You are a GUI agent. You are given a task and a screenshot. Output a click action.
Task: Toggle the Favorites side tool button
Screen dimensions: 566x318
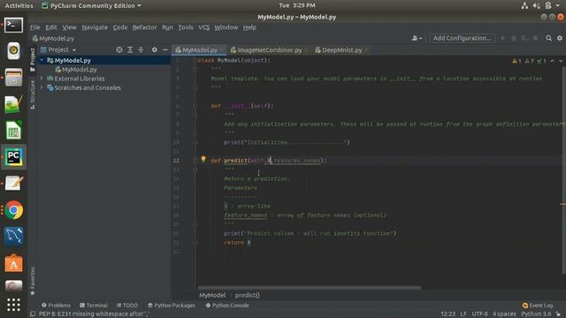[x=33, y=281]
